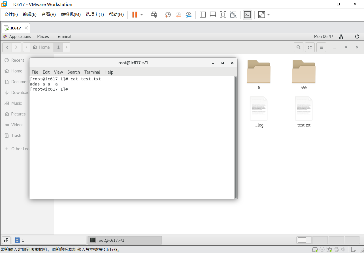
Task: Select the IC617 virtual machine tab
Action: [x=16, y=28]
